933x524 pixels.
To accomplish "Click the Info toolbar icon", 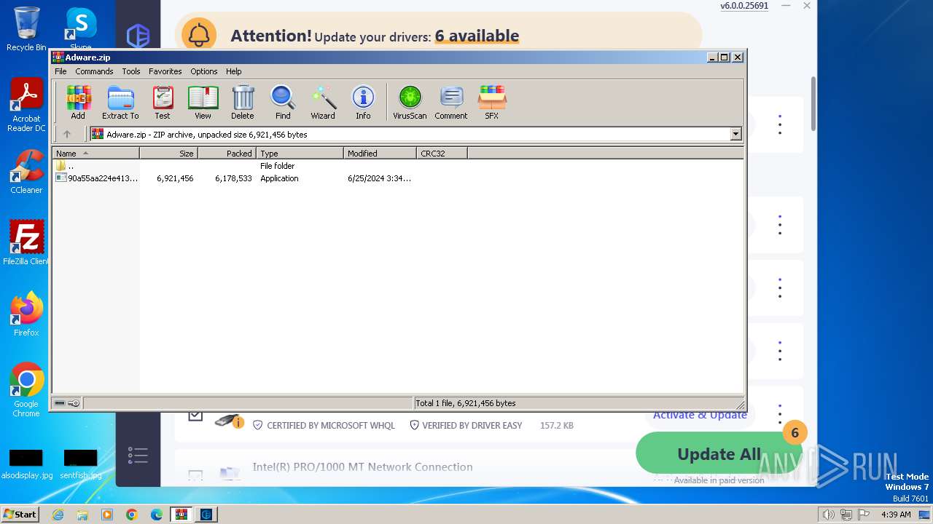I will (x=363, y=103).
